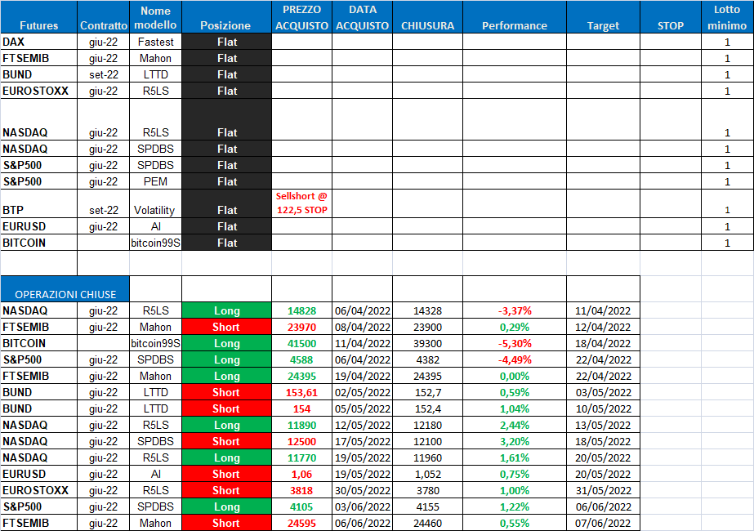Select the 154 purchase price cell

[x=301, y=408]
